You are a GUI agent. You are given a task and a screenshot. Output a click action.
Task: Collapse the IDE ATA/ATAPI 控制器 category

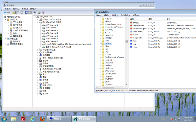tap(38, 22)
